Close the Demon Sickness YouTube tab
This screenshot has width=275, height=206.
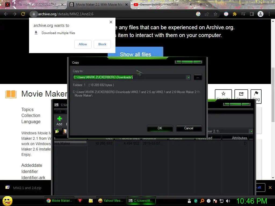coord(191,5)
